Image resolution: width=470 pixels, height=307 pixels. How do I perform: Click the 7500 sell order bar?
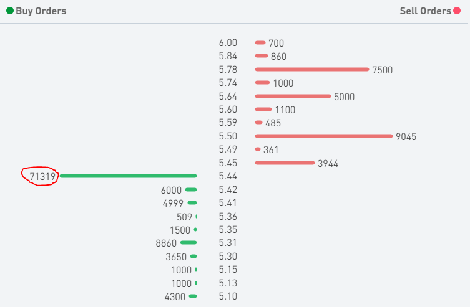[311, 69]
